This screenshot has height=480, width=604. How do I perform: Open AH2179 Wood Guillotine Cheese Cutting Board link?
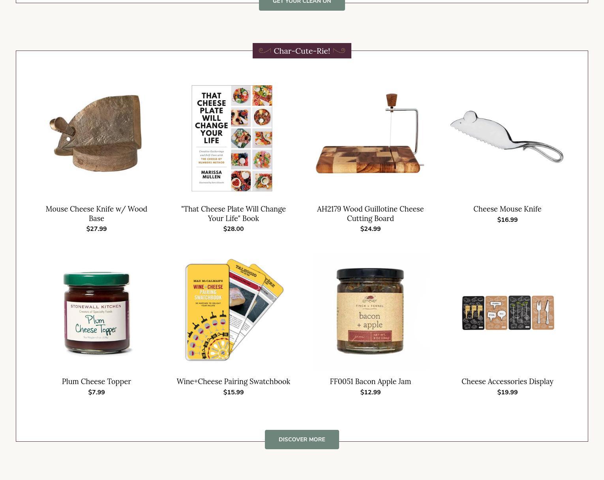coord(370,214)
